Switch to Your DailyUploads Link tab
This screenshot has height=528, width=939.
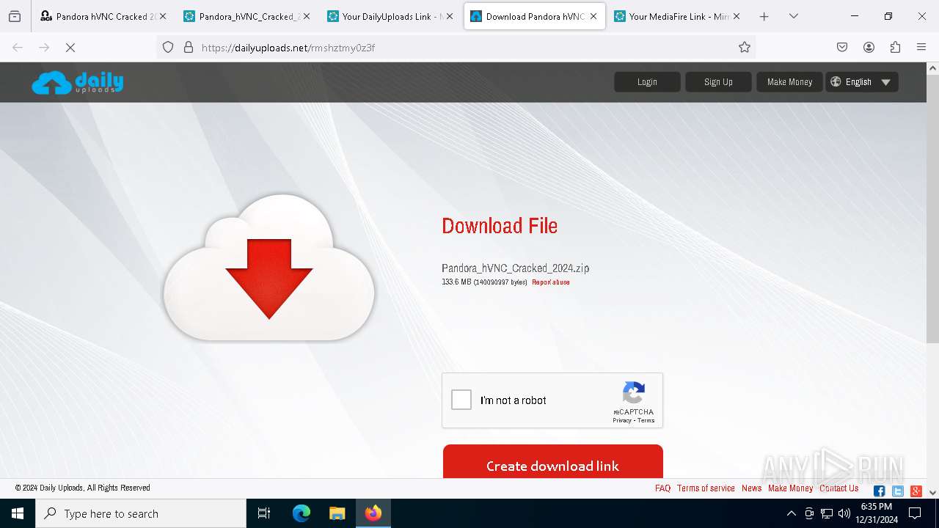[390, 16]
